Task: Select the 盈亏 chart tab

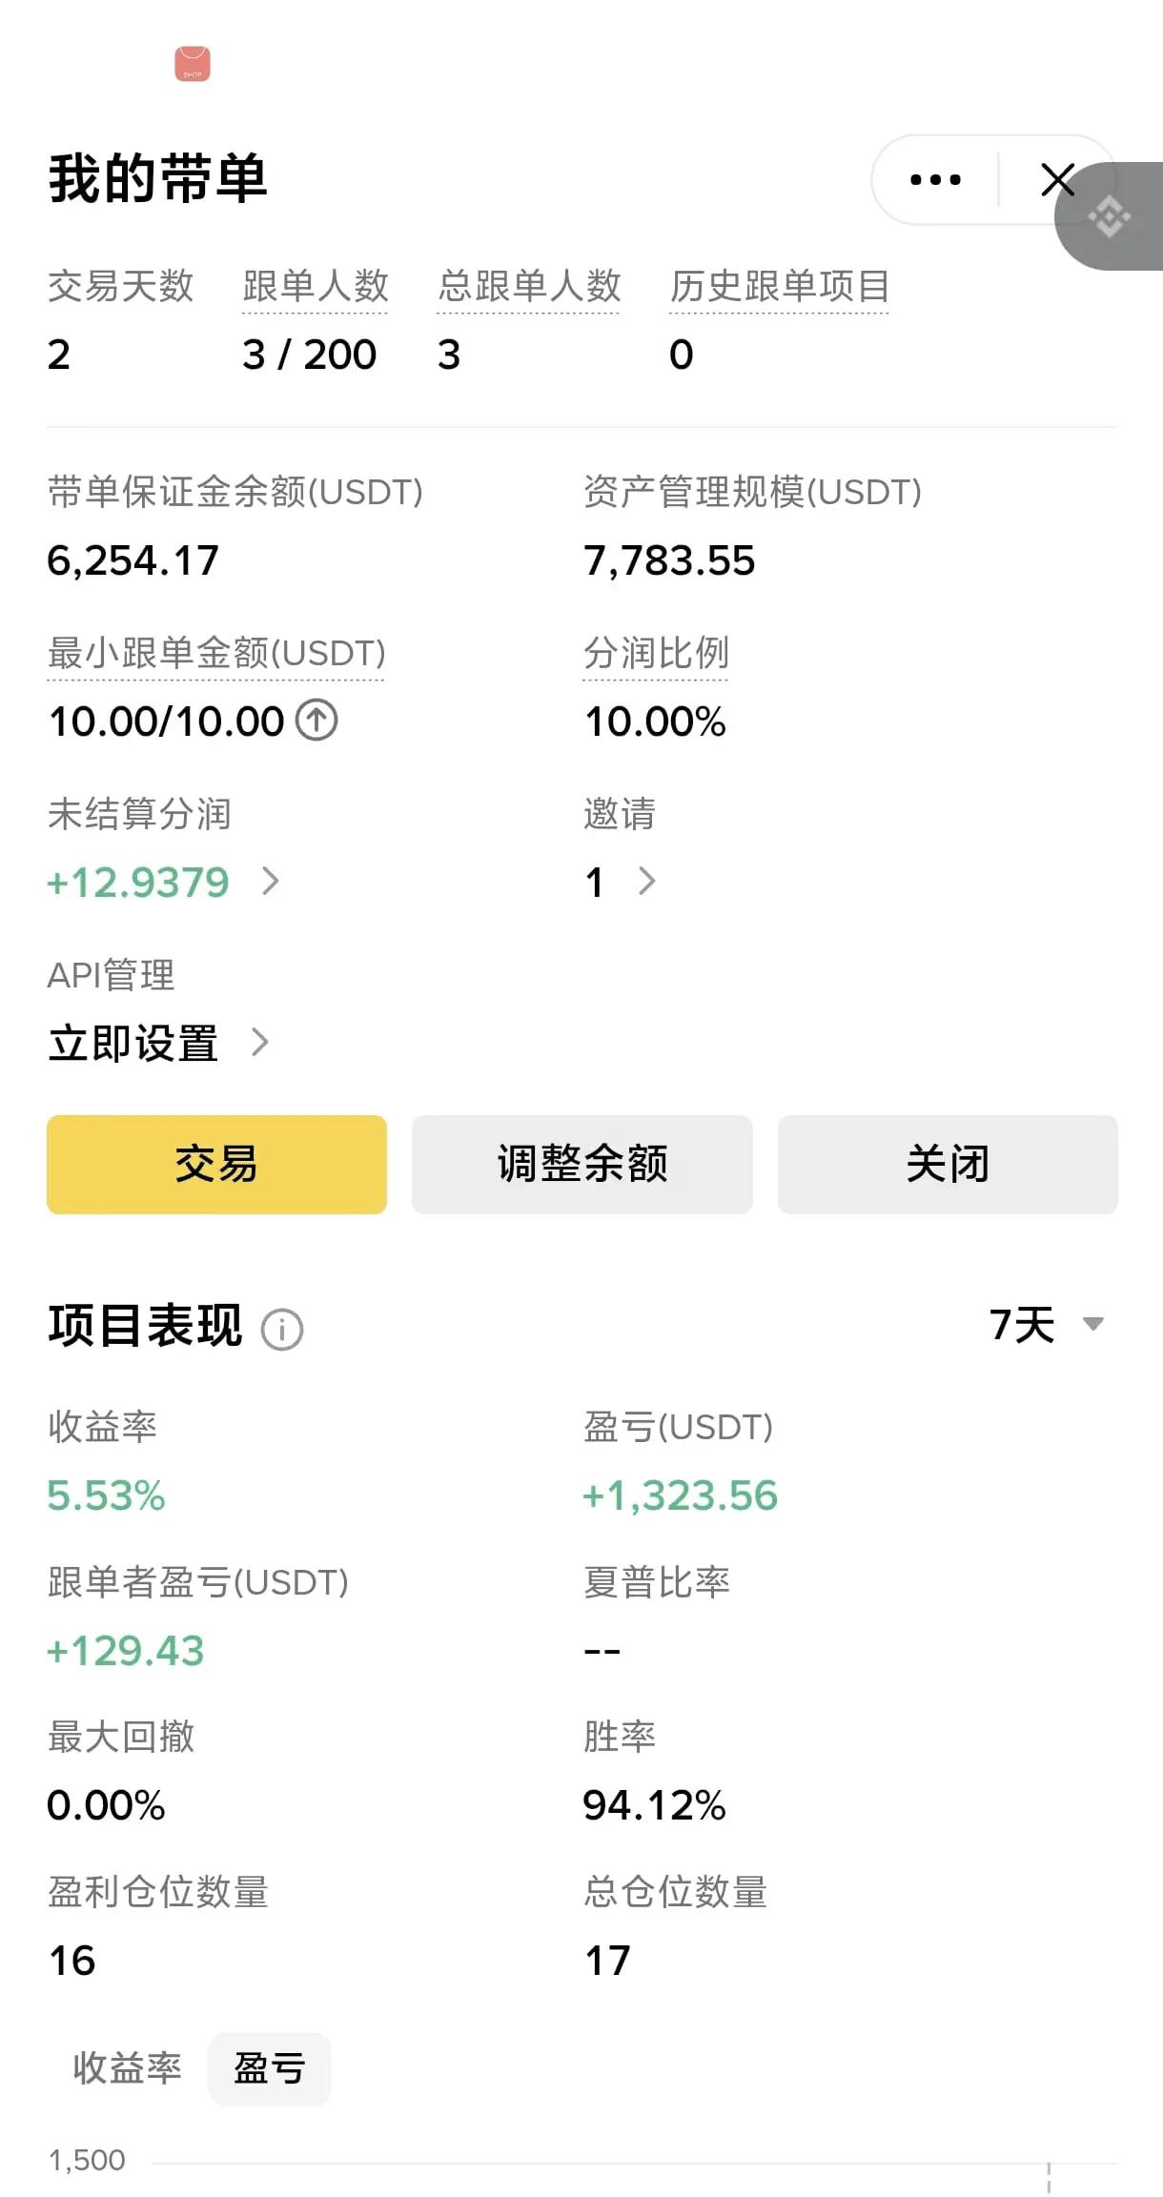Action: pos(270,2068)
